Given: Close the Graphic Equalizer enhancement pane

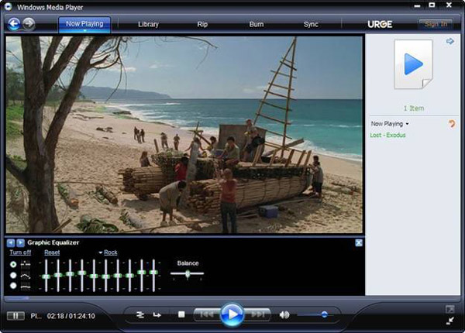Looking at the screenshot, I should click(359, 242).
